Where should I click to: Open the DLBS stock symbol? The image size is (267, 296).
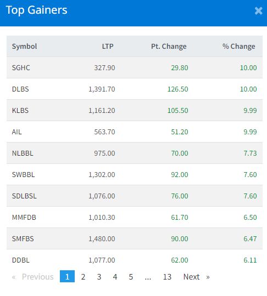[20, 89]
